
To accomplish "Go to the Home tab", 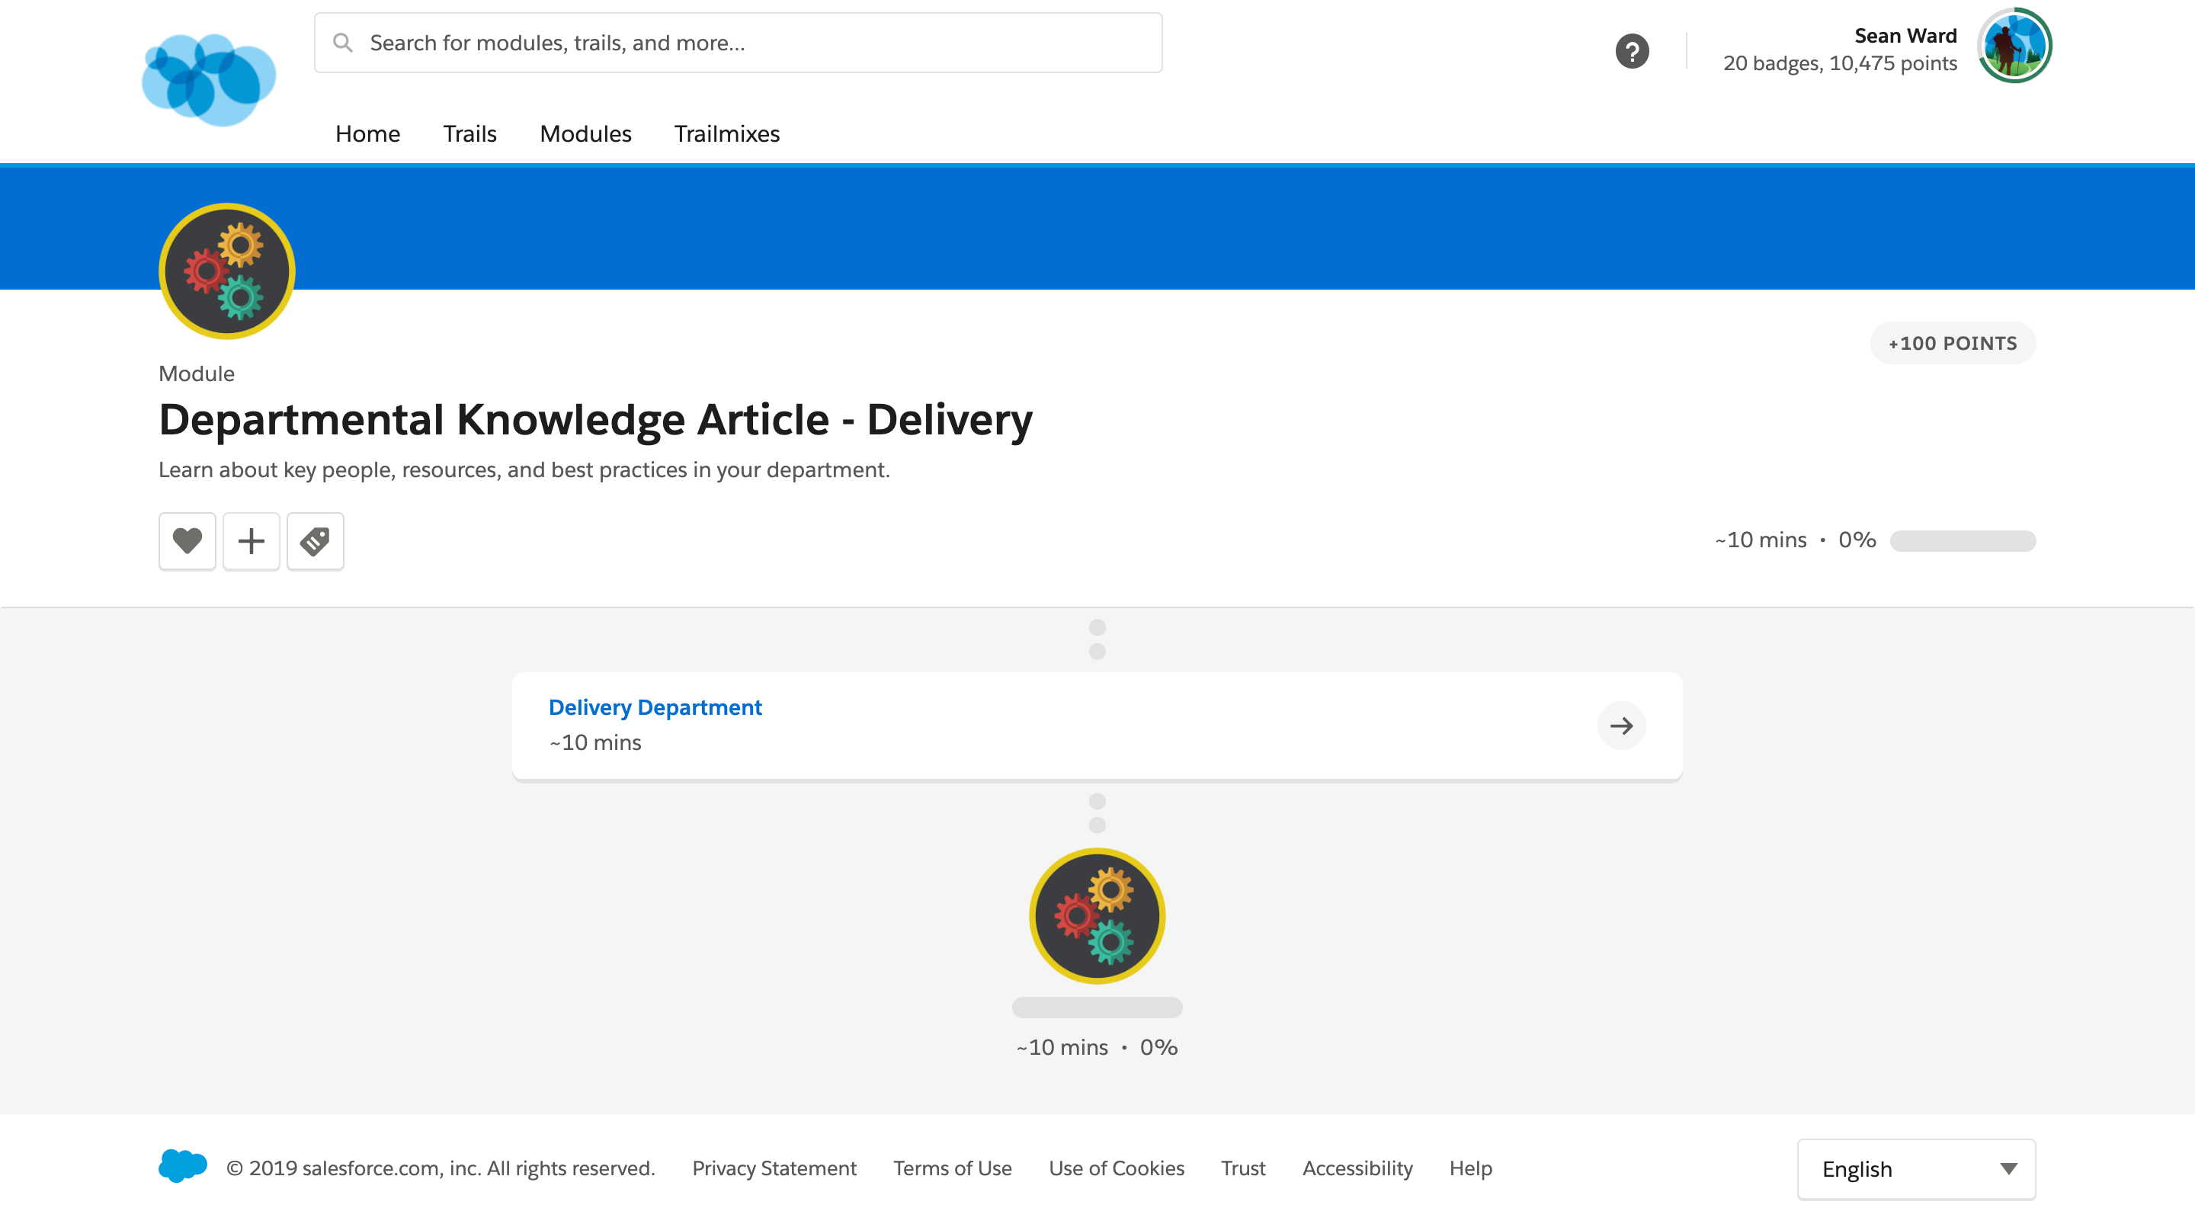I will pos(367,134).
